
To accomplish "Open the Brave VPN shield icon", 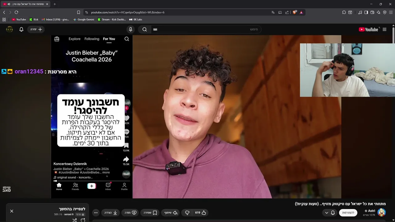I will pyautogui.click(x=385, y=12).
